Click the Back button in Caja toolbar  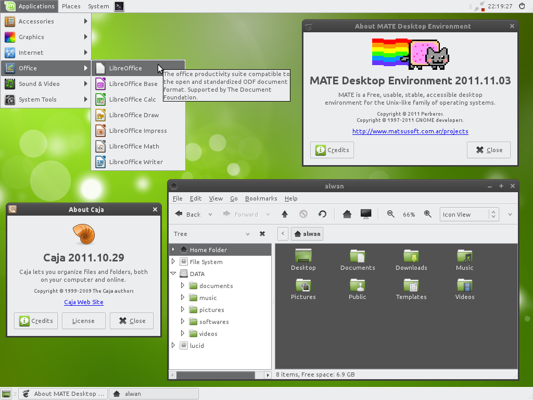188,214
